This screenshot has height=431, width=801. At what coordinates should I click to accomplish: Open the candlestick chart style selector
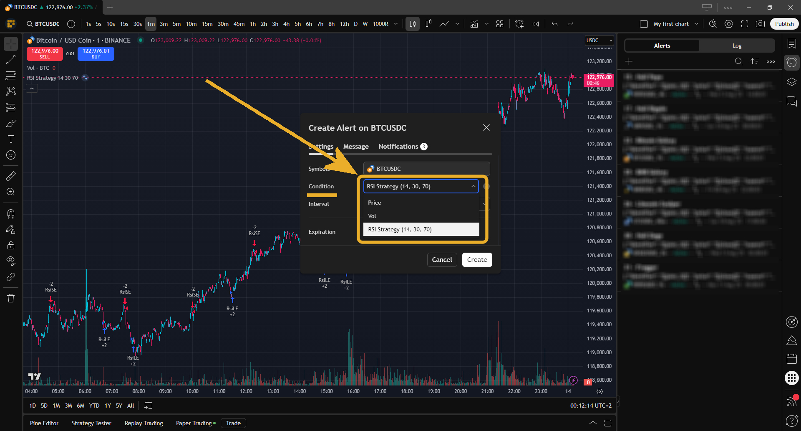tap(413, 24)
